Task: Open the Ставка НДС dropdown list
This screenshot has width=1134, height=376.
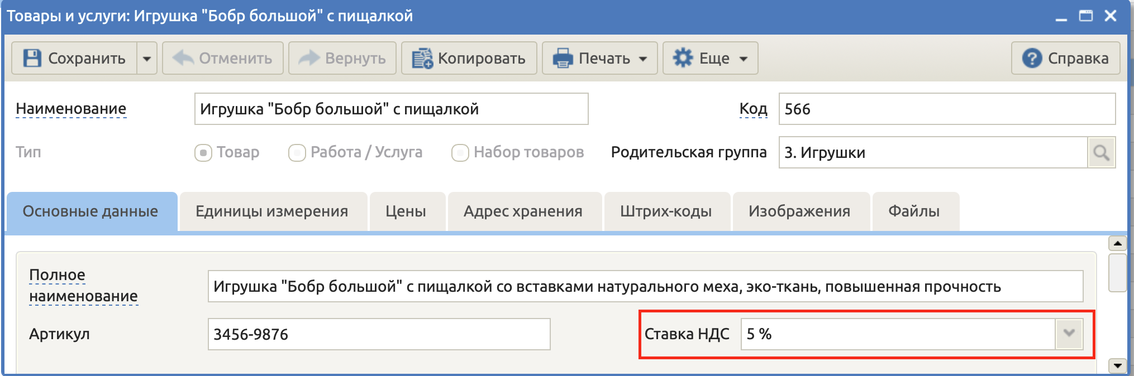Action: click(x=1069, y=334)
